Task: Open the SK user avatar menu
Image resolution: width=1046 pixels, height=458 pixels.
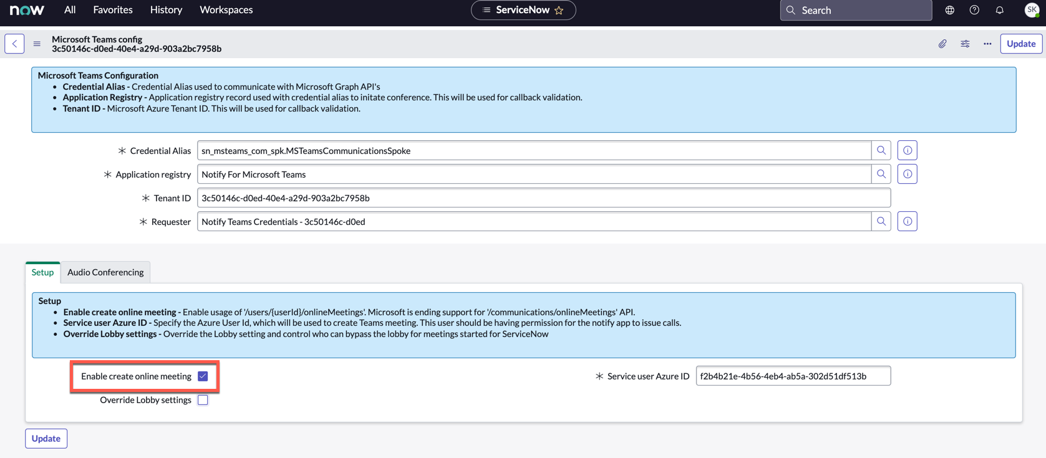Action: point(1032,10)
